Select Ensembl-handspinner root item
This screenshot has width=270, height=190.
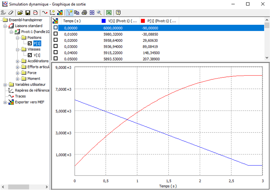(x=26, y=20)
